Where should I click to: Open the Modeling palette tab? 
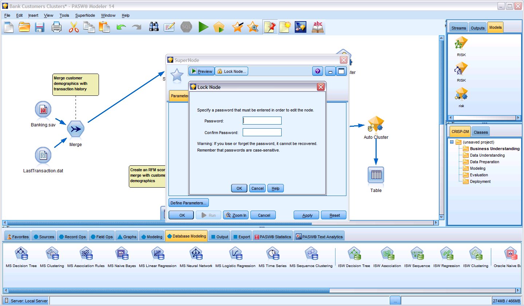click(x=151, y=237)
